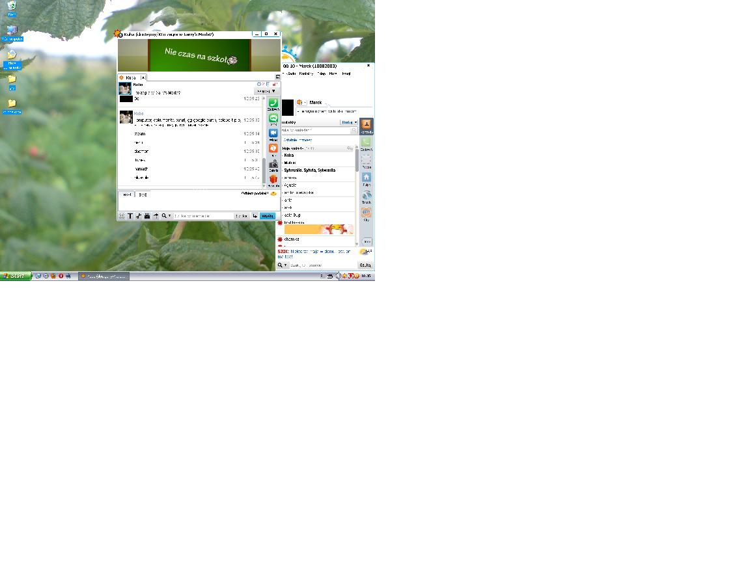Open the Windows Start menu
This screenshot has height=562, width=750.
15,276
